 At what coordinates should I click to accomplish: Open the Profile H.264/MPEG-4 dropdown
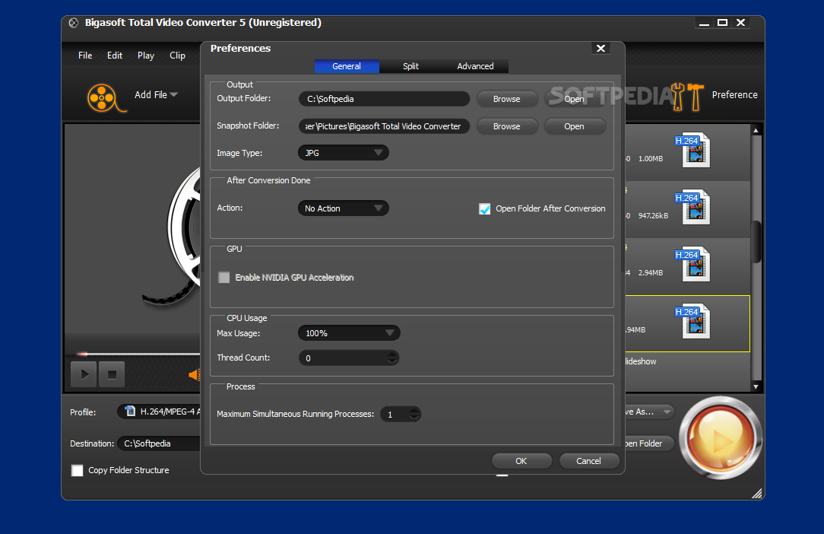pyautogui.click(x=159, y=412)
